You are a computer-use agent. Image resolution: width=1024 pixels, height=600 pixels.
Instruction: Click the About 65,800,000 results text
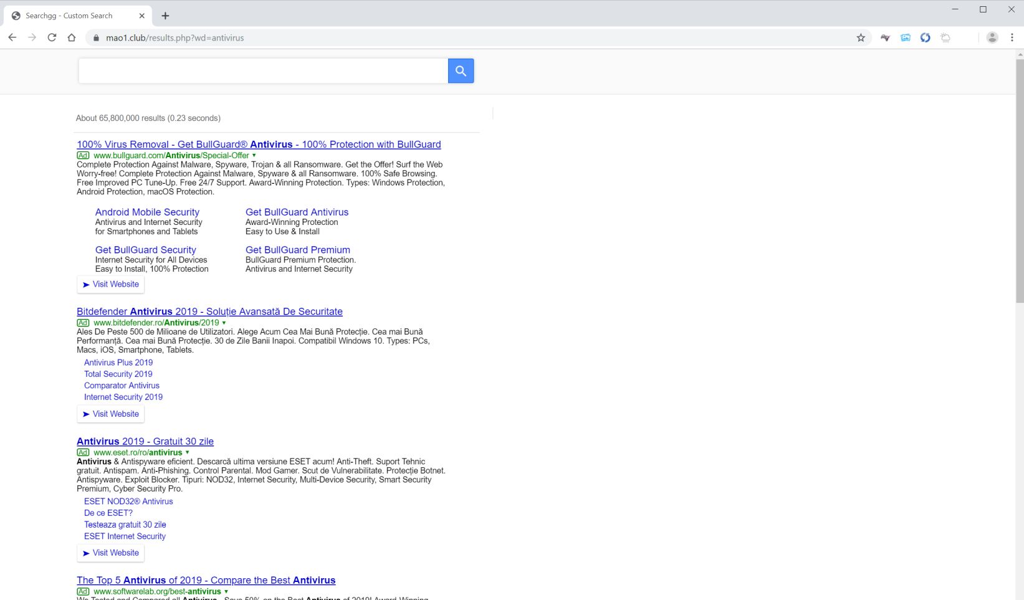pos(148,118)
